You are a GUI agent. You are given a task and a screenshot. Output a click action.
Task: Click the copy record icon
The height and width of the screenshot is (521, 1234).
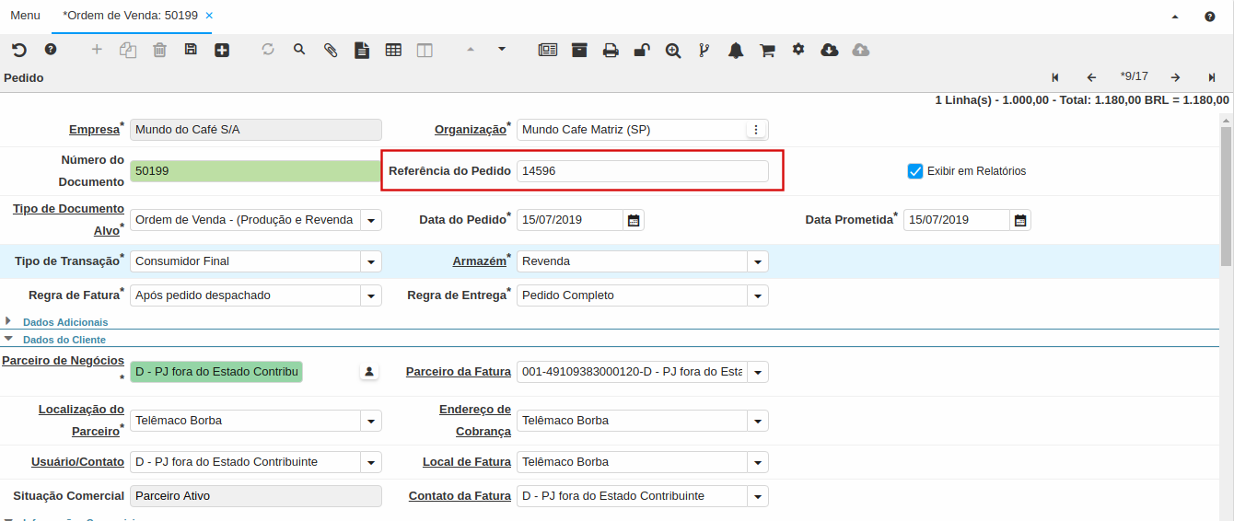coord(128,50)
